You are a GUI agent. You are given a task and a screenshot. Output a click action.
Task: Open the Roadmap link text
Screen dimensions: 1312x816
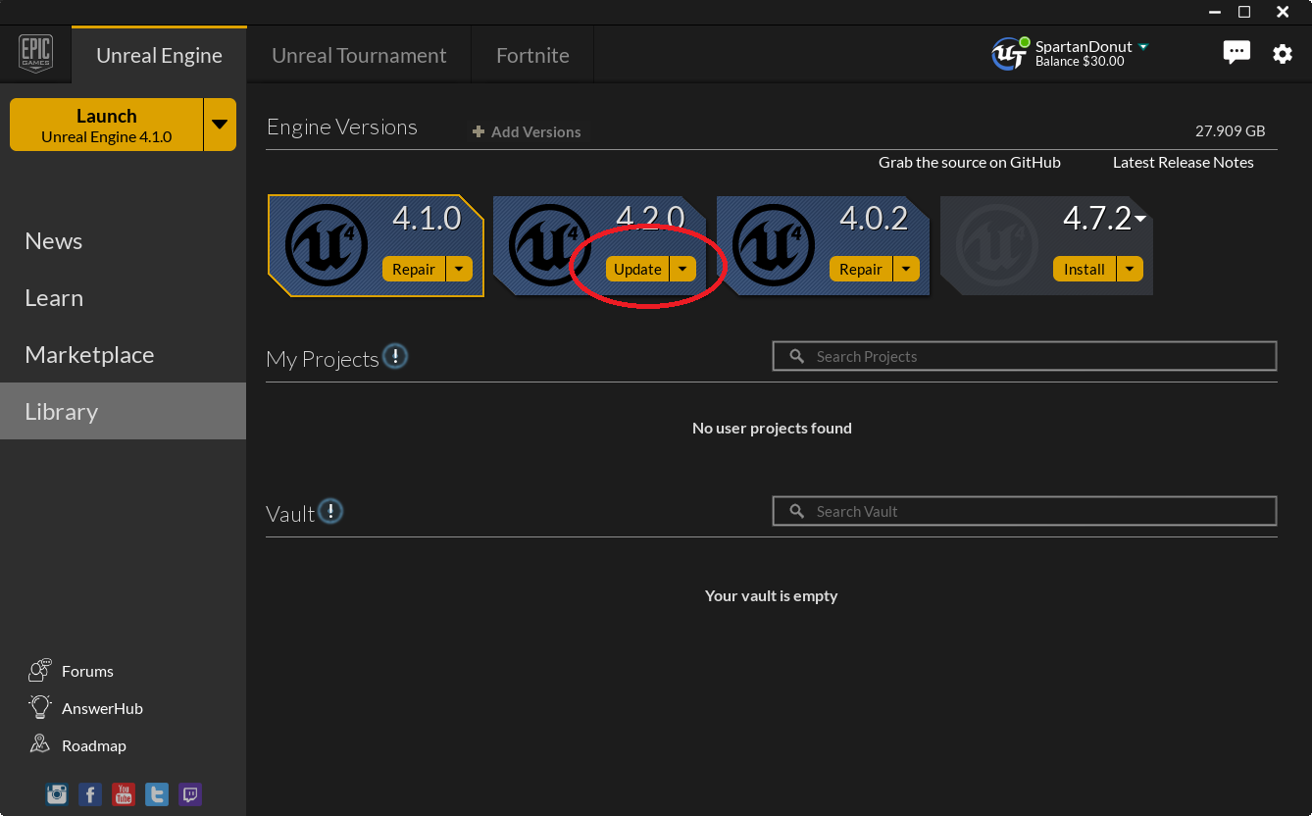click(94, 745)
